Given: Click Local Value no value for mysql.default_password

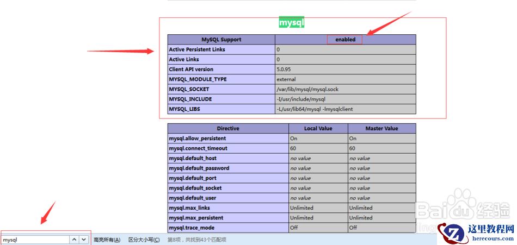Looking at the screenshot, I should pyautogui.click(x=300, y=168).
